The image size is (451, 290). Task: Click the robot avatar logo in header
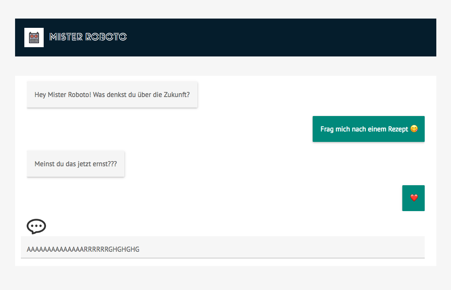click(x=34, y=38)
